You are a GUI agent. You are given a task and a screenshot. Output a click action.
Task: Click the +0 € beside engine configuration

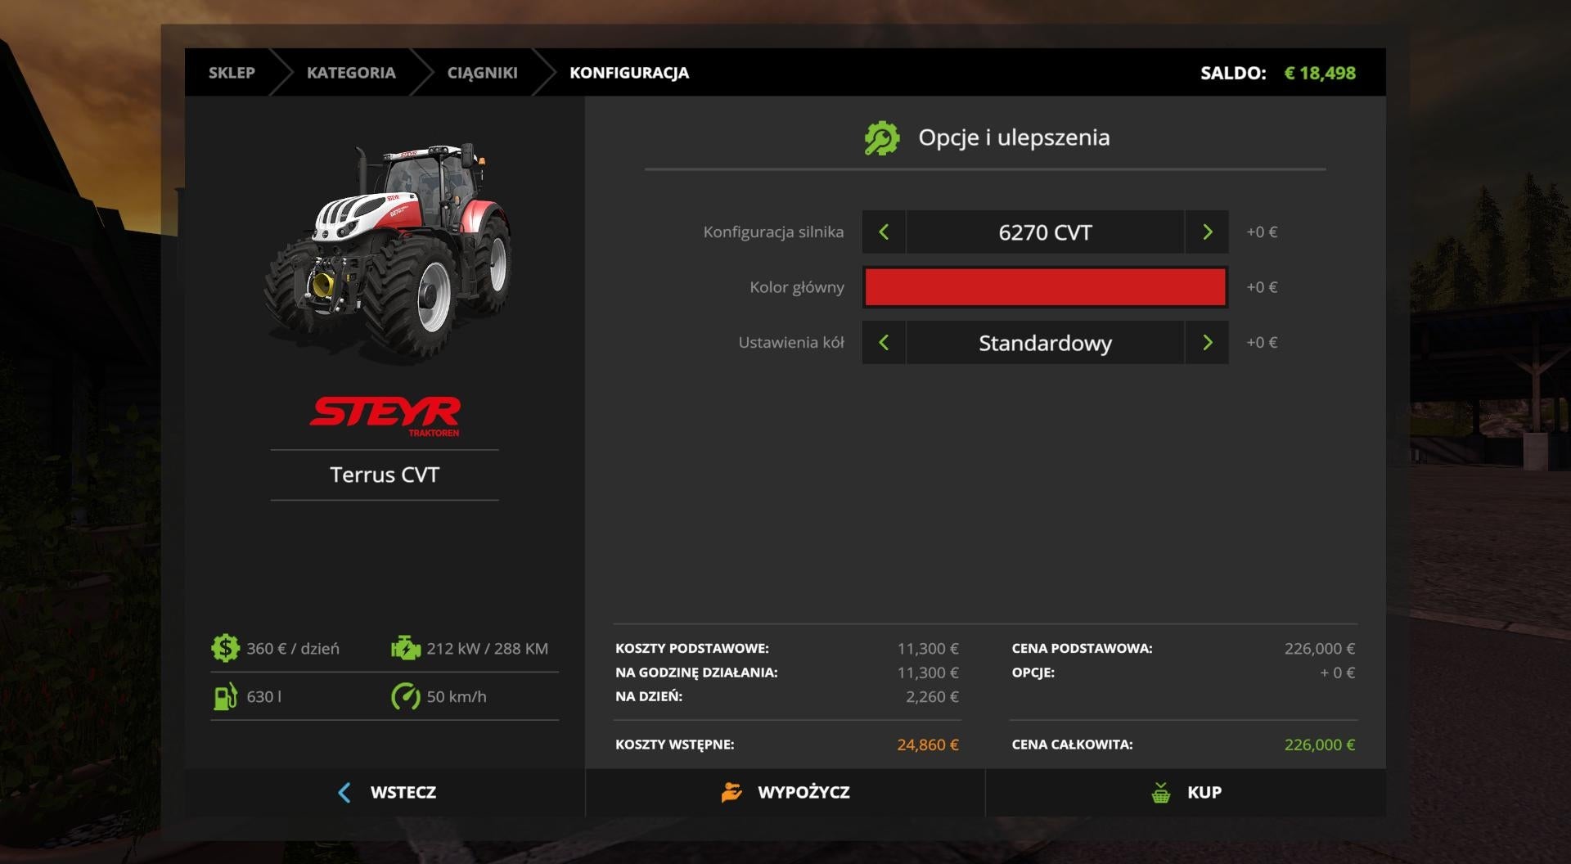click(1262, 232)
